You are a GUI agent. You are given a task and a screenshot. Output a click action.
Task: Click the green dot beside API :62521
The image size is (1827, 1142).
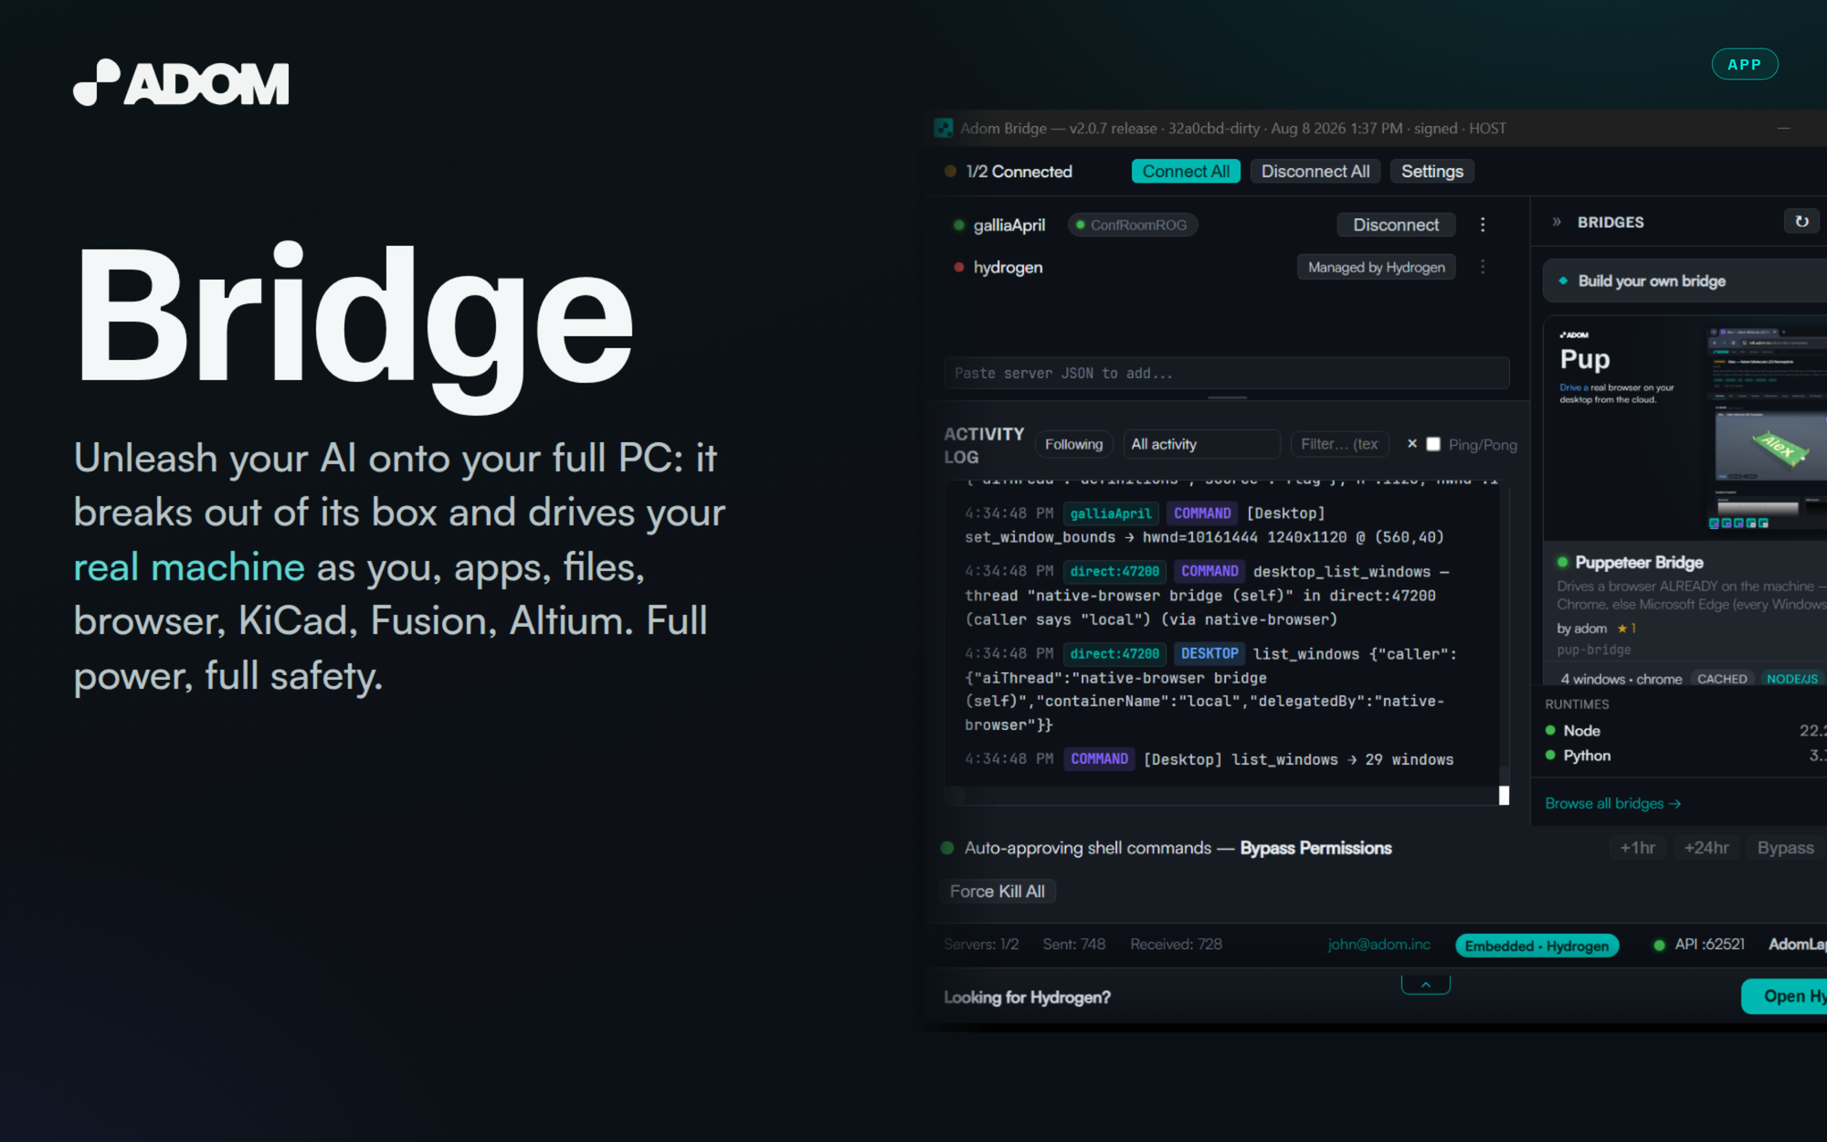1659,945
